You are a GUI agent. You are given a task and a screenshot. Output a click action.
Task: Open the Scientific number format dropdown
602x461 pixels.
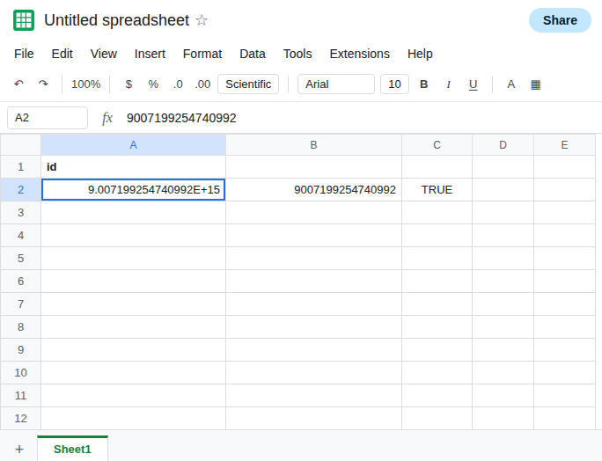click(x=248, y=84)
